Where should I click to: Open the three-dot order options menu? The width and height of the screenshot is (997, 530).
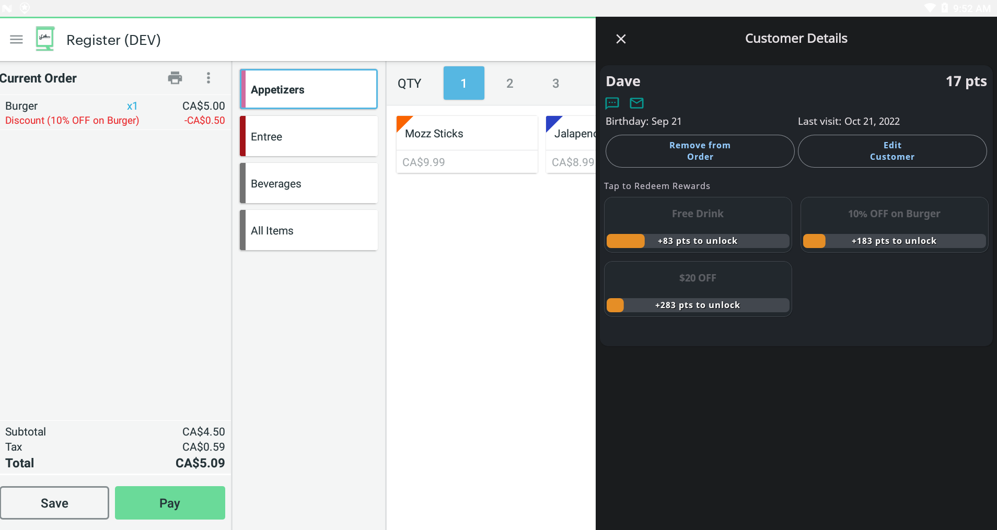coord(208,78)
